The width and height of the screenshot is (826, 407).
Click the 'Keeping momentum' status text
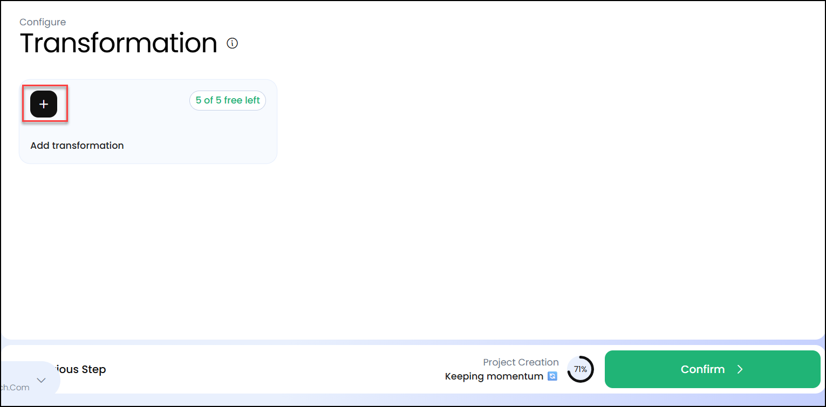[494, 376]
